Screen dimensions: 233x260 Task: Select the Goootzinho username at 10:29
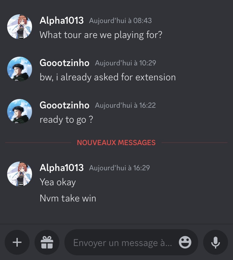[x=64, y=63]
